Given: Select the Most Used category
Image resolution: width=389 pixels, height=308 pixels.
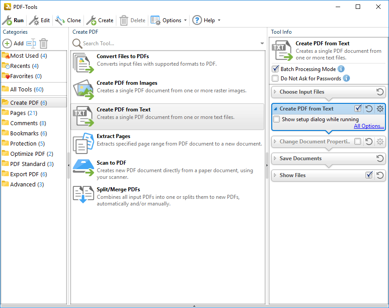Looking at the screenshot, I should (34, 56).
